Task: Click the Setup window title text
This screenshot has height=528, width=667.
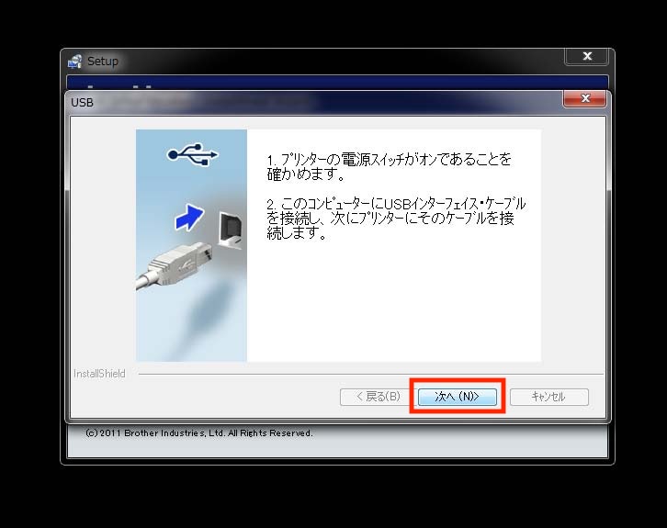Action: [103, 62]
